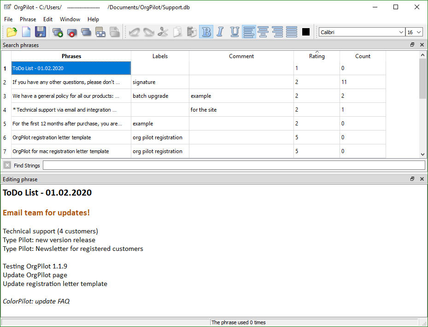Click the 'ColorPilot: update FAQ' line
The height and width of the screenshot is (327, 428).
[36, 301]
